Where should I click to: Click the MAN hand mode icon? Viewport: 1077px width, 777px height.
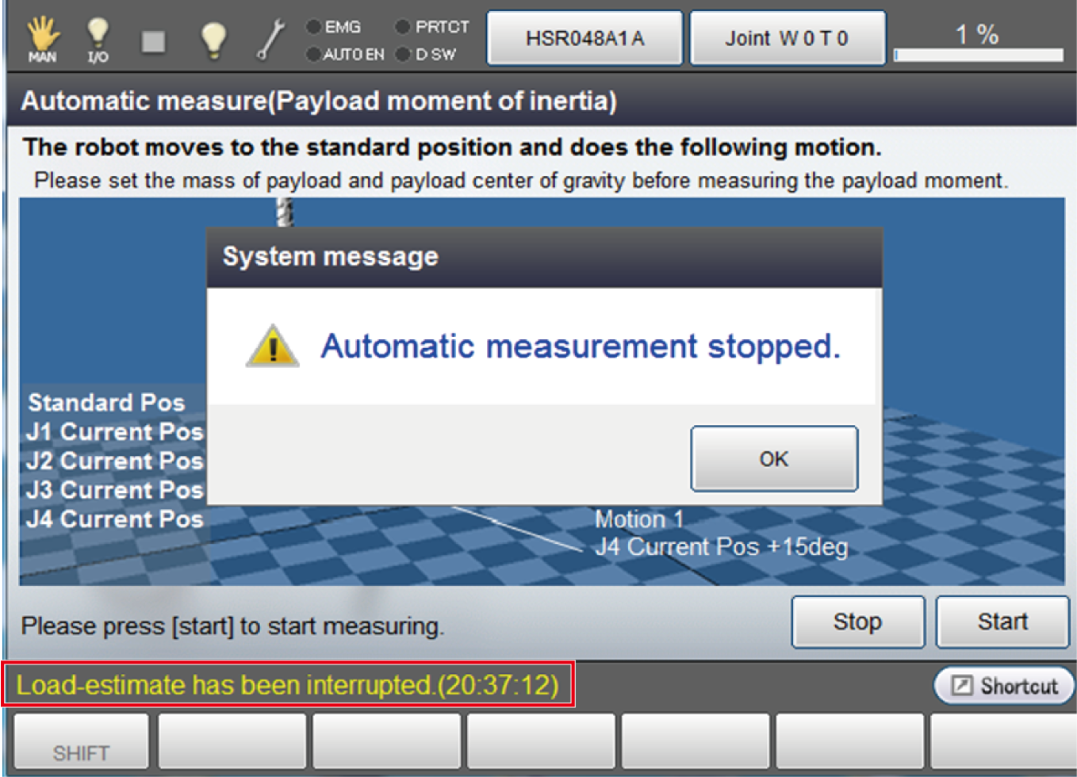pos(42,38)
